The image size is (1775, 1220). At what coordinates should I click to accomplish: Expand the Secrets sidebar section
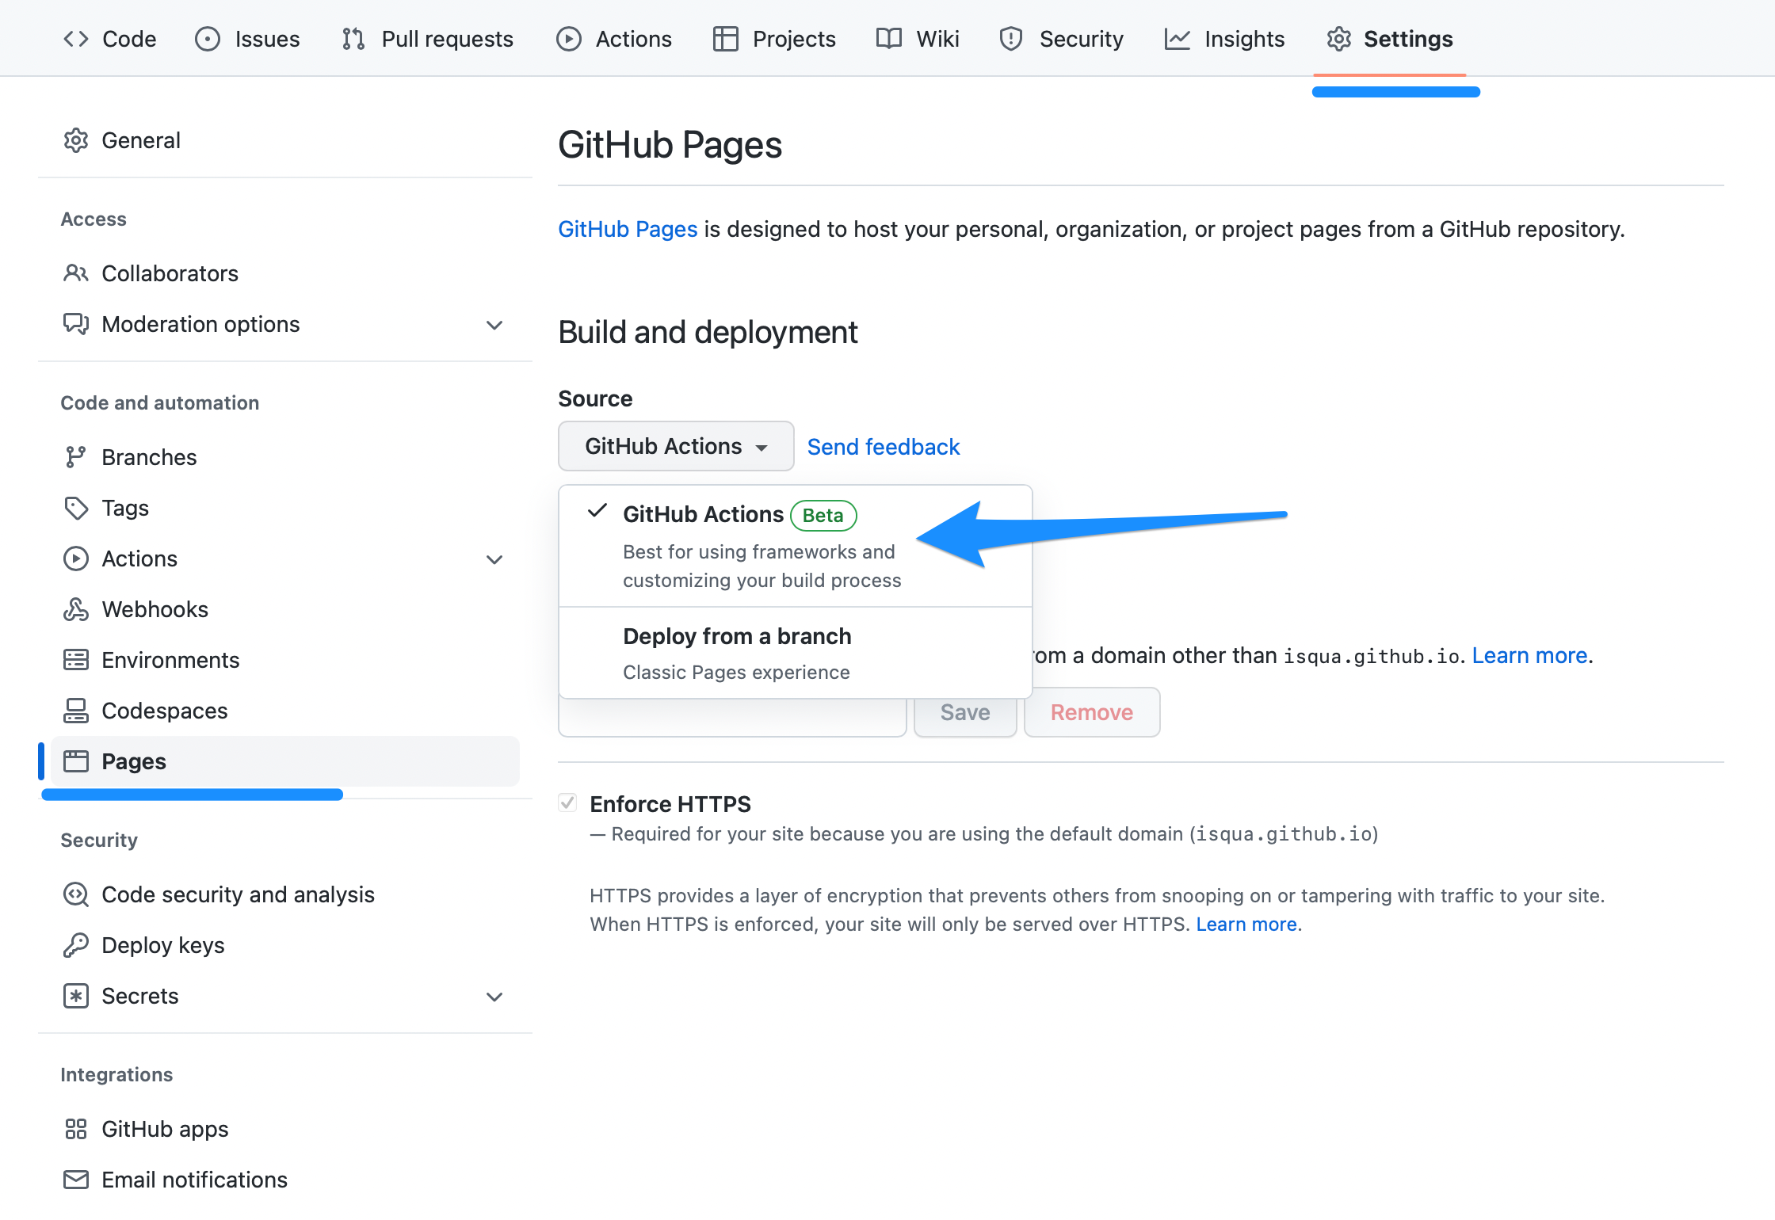click(x=494, y=997)
